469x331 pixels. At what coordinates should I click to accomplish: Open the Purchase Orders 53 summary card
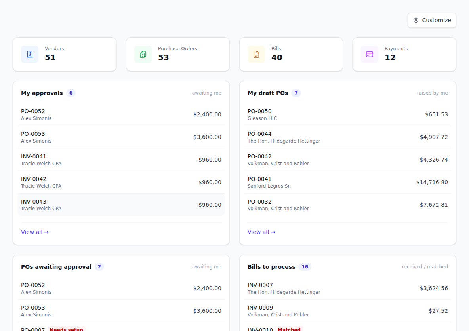[178, 54]
